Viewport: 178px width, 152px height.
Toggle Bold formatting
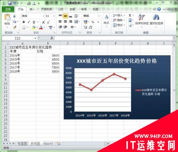click(x=23, y=22)
